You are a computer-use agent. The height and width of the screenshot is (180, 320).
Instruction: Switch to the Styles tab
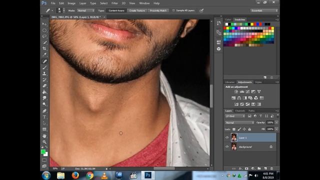pos(258,82)
